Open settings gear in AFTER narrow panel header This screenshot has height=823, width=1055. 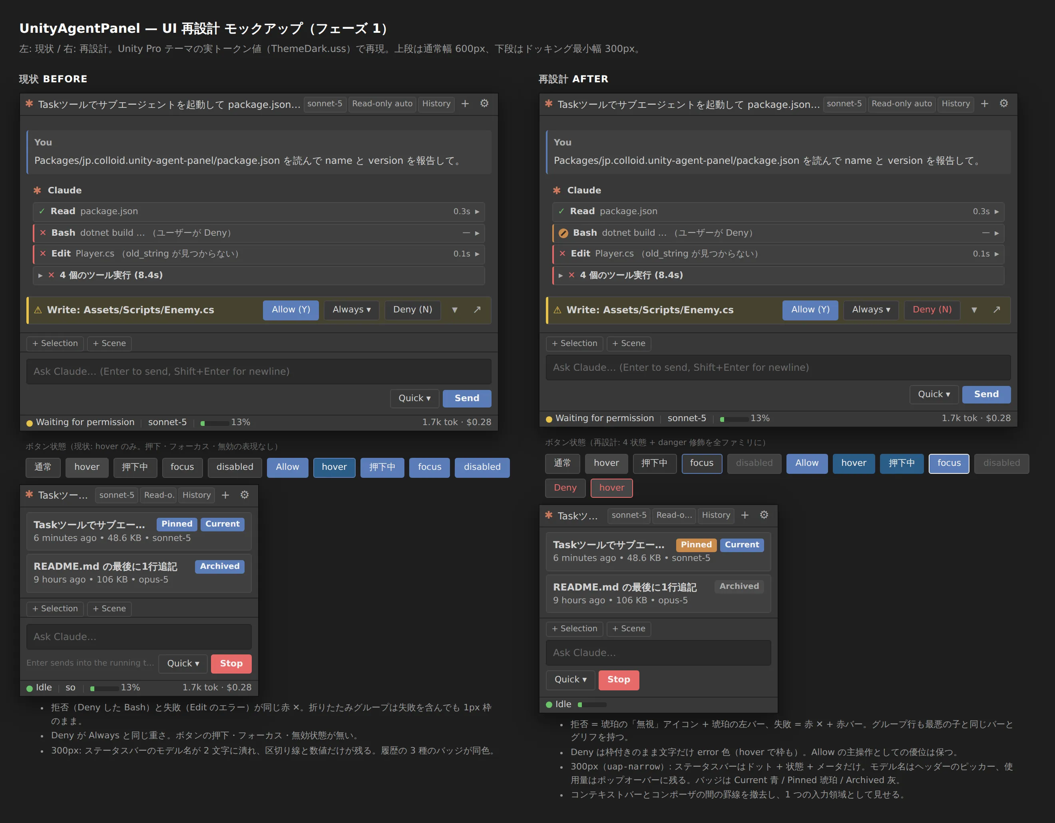[x=764, y=515]
